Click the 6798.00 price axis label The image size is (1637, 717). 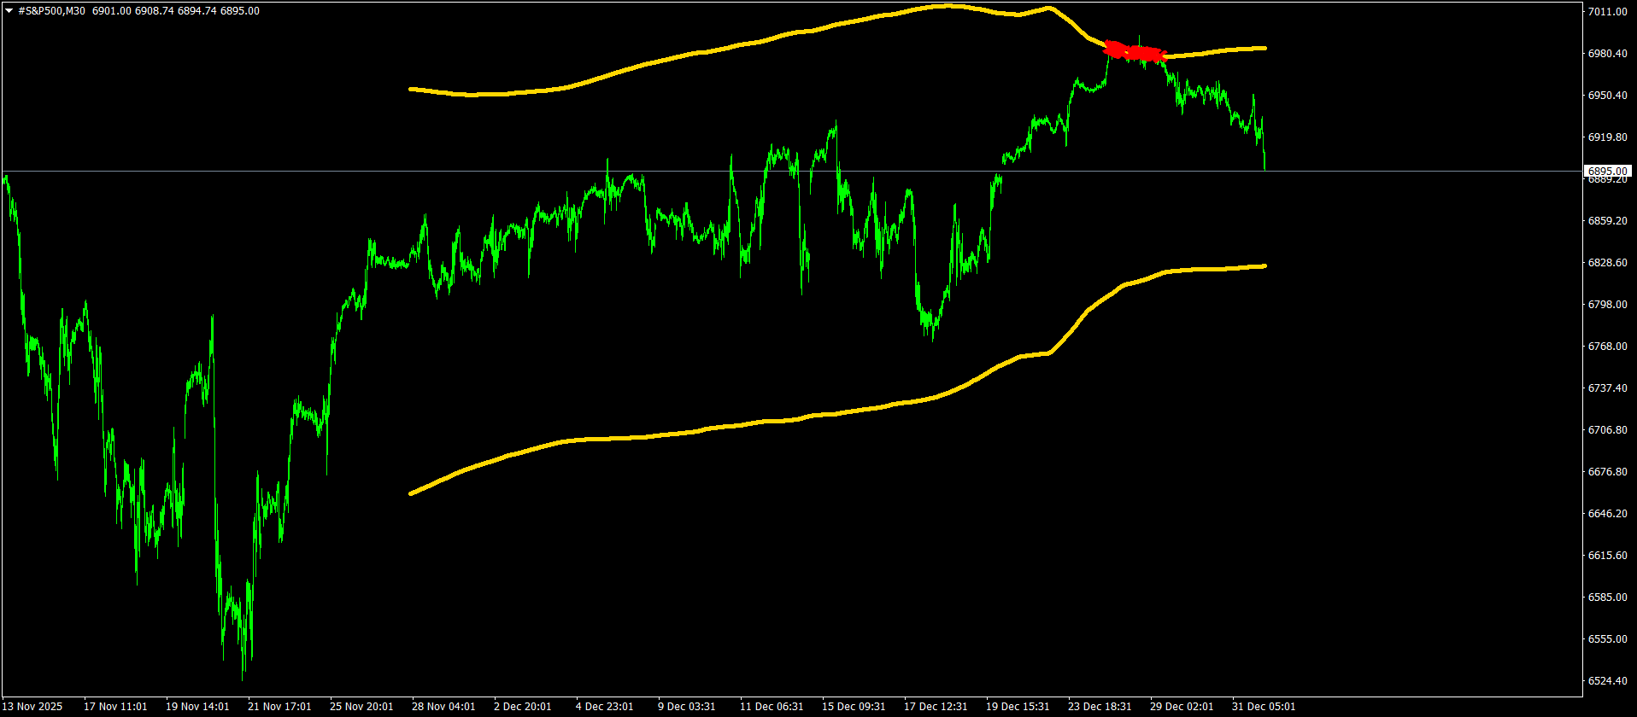click(1607, 305)
